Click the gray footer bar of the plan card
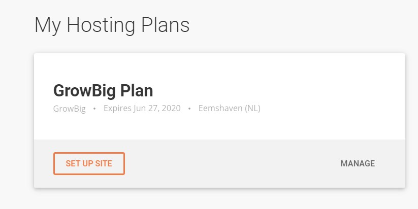418x209 pixels. (219, 163)
